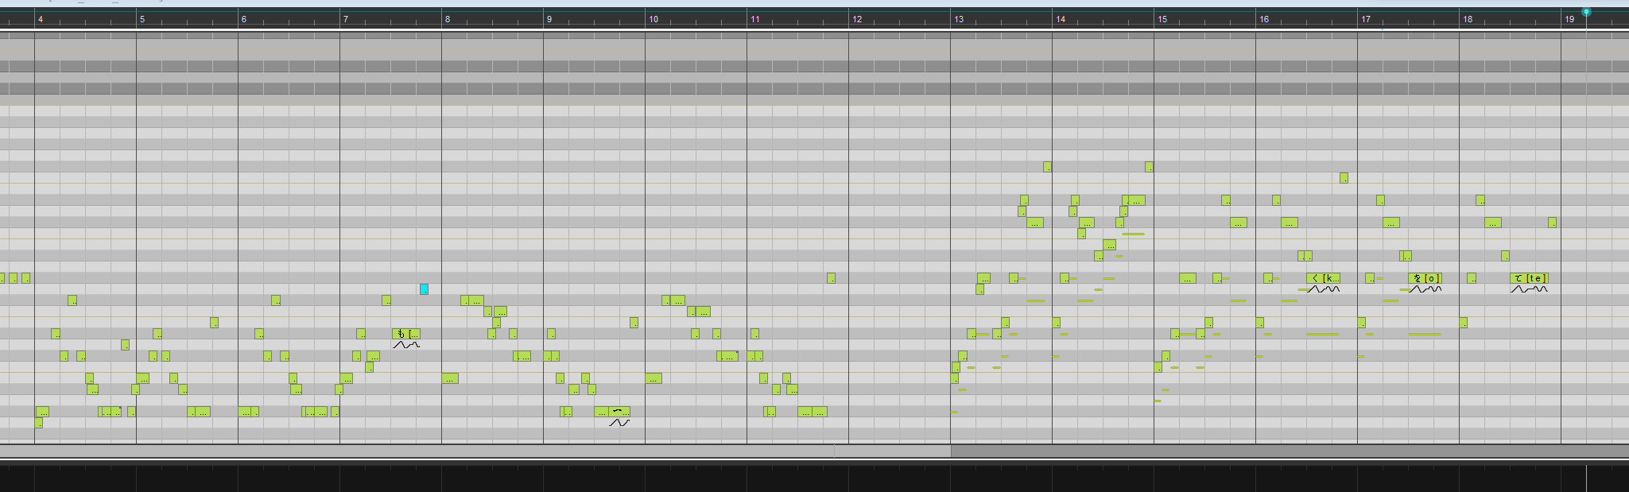Select the を [o] note in measure 17

click(x=1425, y=278)
